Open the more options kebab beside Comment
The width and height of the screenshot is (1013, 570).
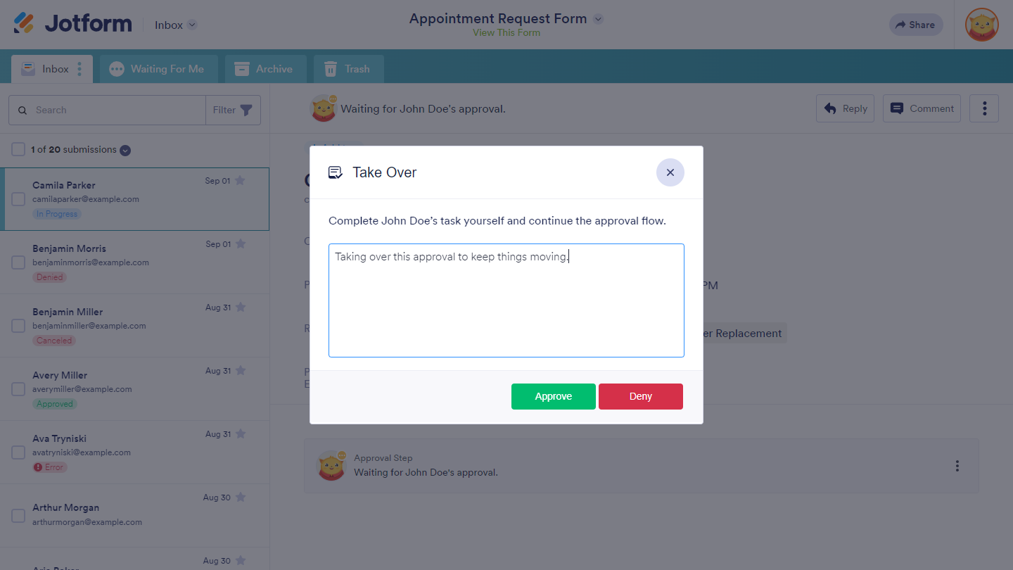click(984, 108)
